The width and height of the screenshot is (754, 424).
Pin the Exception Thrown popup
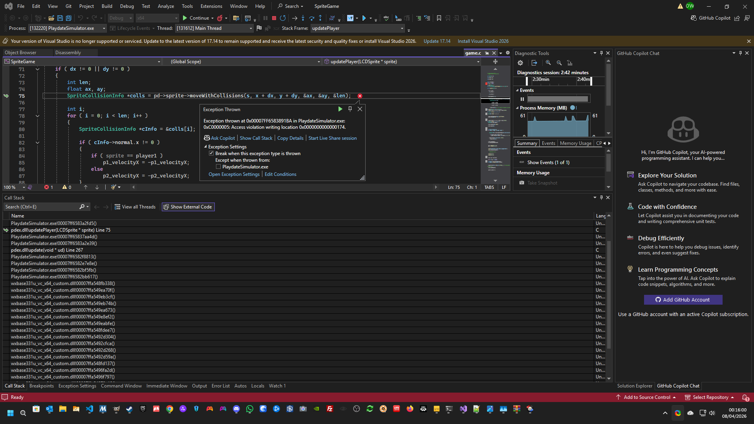pos(350,109)
